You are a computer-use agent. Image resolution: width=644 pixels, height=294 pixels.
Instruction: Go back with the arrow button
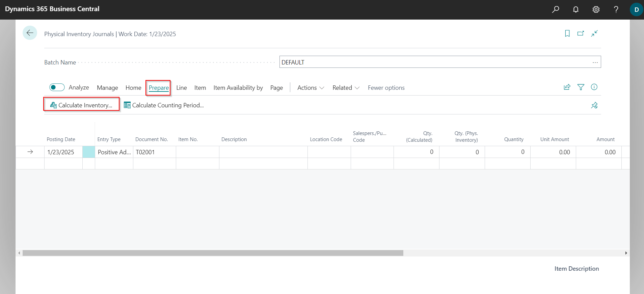click(x=30, y=33)
